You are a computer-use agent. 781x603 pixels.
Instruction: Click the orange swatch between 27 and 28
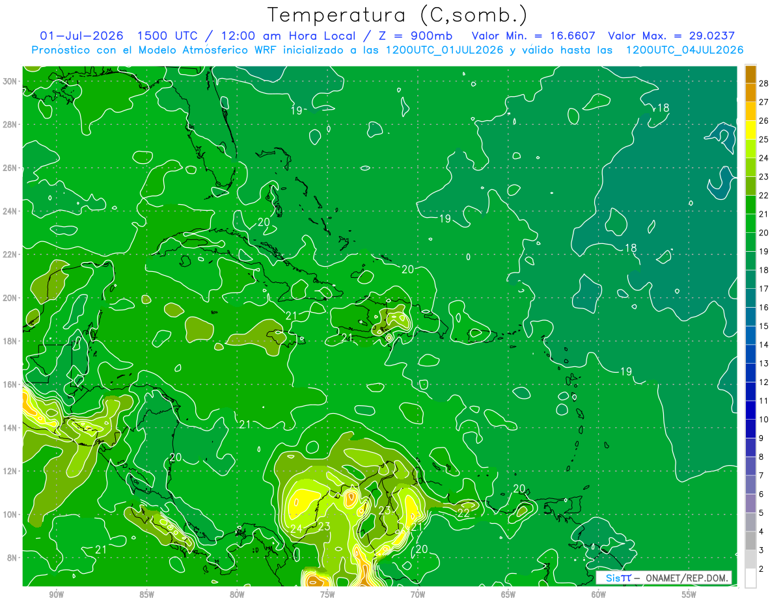click(750, 92)
